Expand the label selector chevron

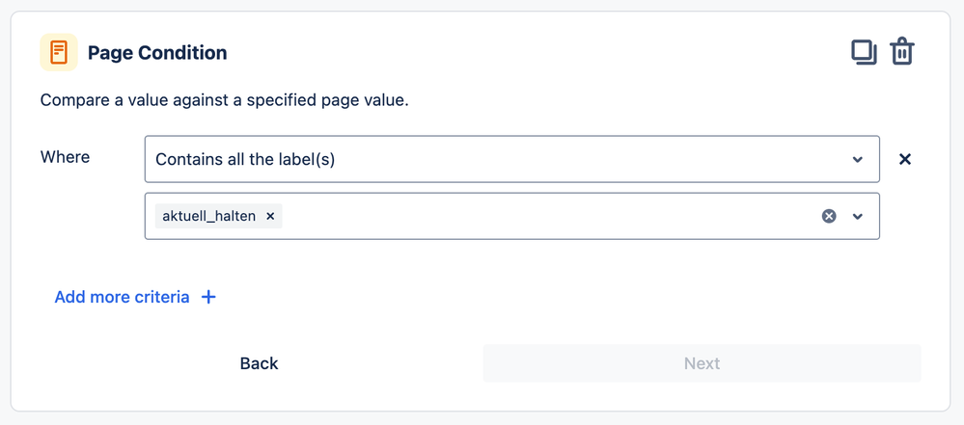[858, 216]
